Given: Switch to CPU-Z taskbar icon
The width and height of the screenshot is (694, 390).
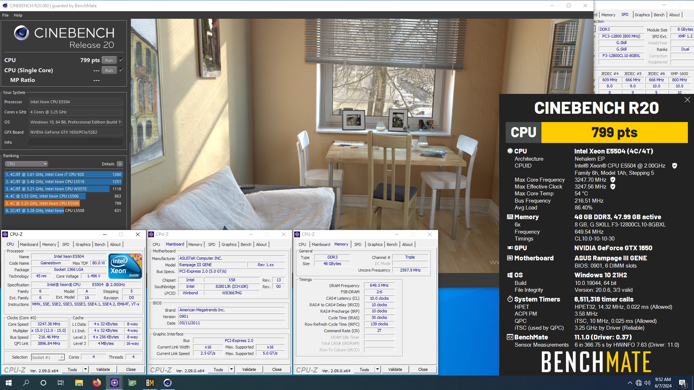Looking at the screenshot, I should [x=114, y=383].
